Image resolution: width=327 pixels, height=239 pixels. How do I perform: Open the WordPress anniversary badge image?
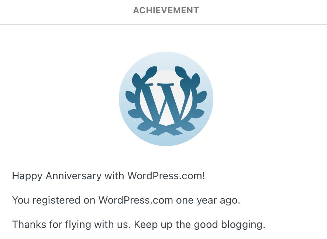[166, 99]
